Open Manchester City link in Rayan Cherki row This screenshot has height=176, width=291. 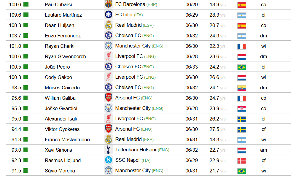133,46
